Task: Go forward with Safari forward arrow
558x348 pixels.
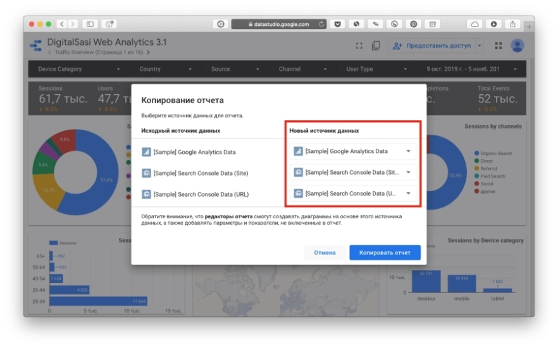Action: tap(73, 24)
